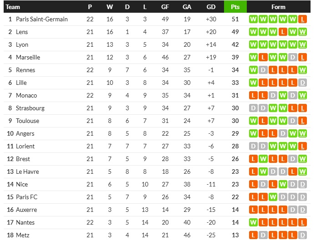The image size is (316, 245).
Task: Click Le Havre's latest W form badge
Action: coord(303,171)
